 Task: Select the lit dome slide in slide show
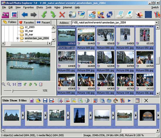(147, 115)
